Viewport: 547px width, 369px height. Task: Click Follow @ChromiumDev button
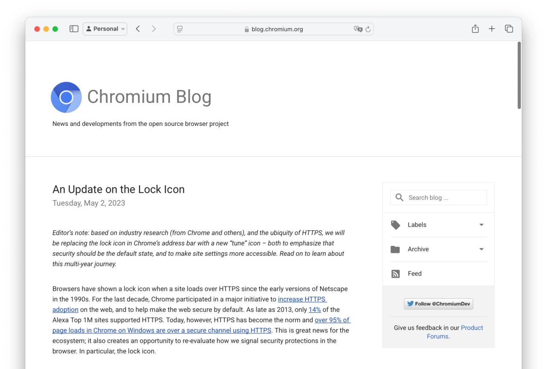click(438, 304)
